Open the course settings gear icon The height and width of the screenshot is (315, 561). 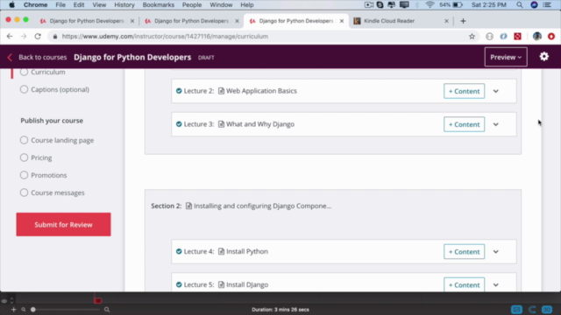click(543, 57)
